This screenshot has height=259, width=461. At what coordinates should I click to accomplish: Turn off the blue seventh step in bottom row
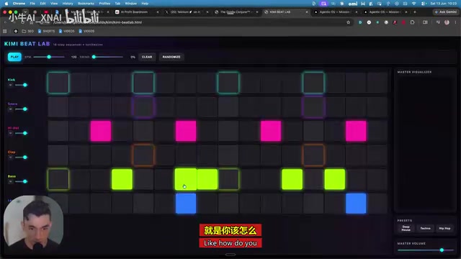pos(186,203)
